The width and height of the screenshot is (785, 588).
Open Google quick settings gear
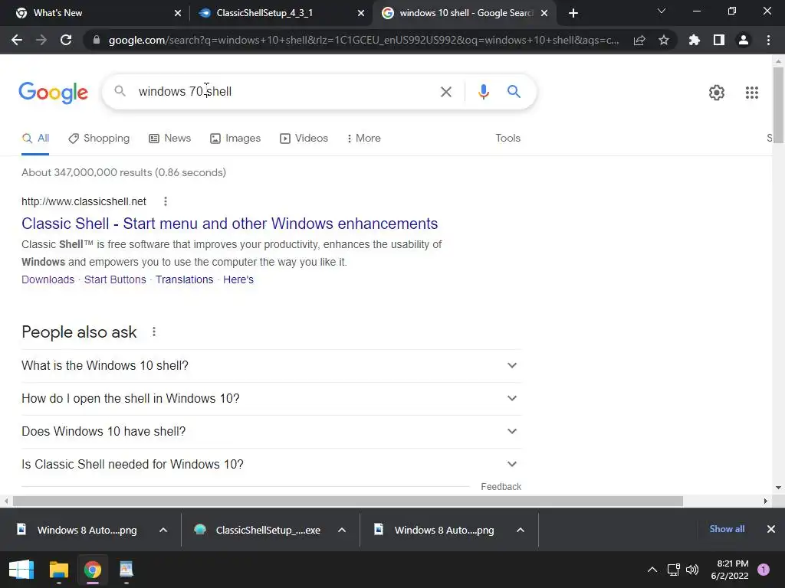(717, 93)
